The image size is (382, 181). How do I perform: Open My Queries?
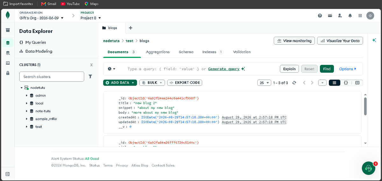pyautogui.click(x=33, y=42)
